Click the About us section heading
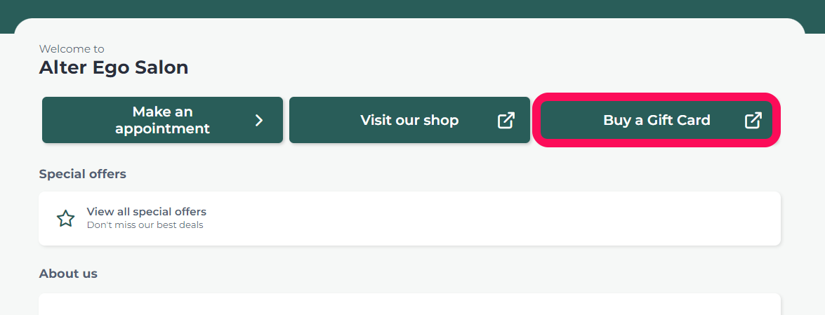The width and height of the screenshot is (825, 315). [68, 274]
